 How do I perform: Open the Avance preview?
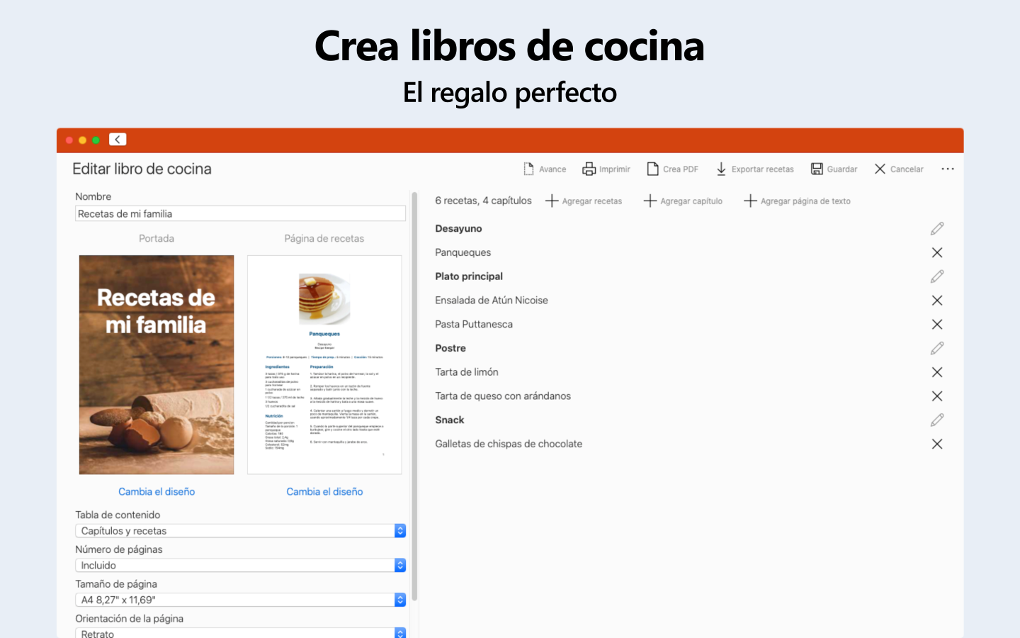tap(545, 169)
